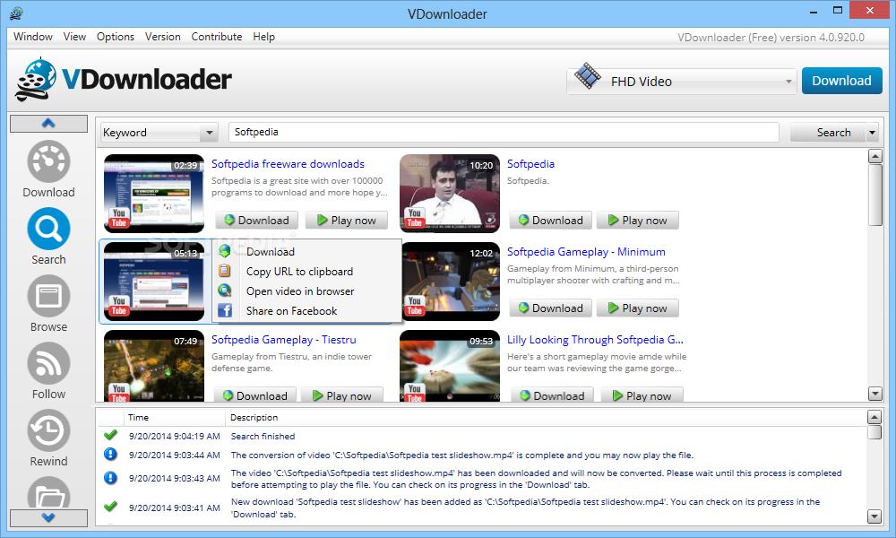This screenshot has width=896, height=538.
Task: Download Softpedia Gameplay - Tiestru video
Action: 254,395
